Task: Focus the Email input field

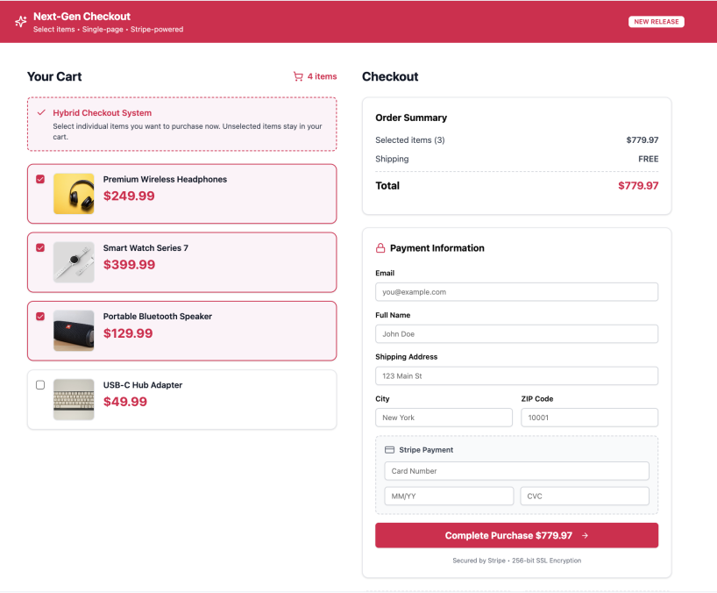Action: [x=516, y=292]
